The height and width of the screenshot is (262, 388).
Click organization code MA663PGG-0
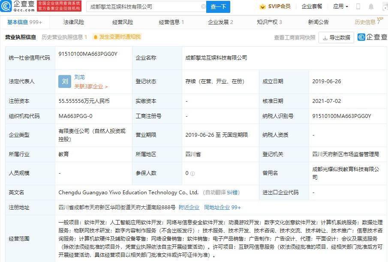(75, 116)
